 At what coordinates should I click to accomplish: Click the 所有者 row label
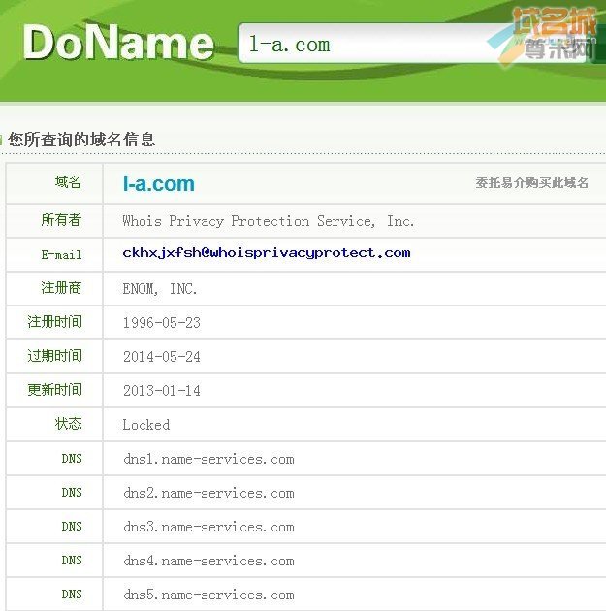tap(61, 220)
